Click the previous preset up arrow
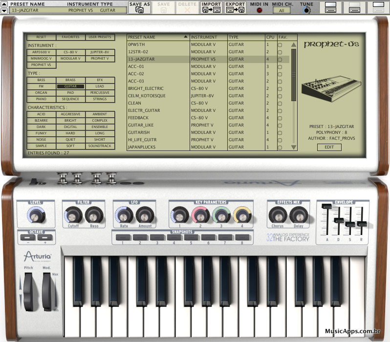Image resolution: width=390 pixels, height=342 pixels. pos(4,4)
